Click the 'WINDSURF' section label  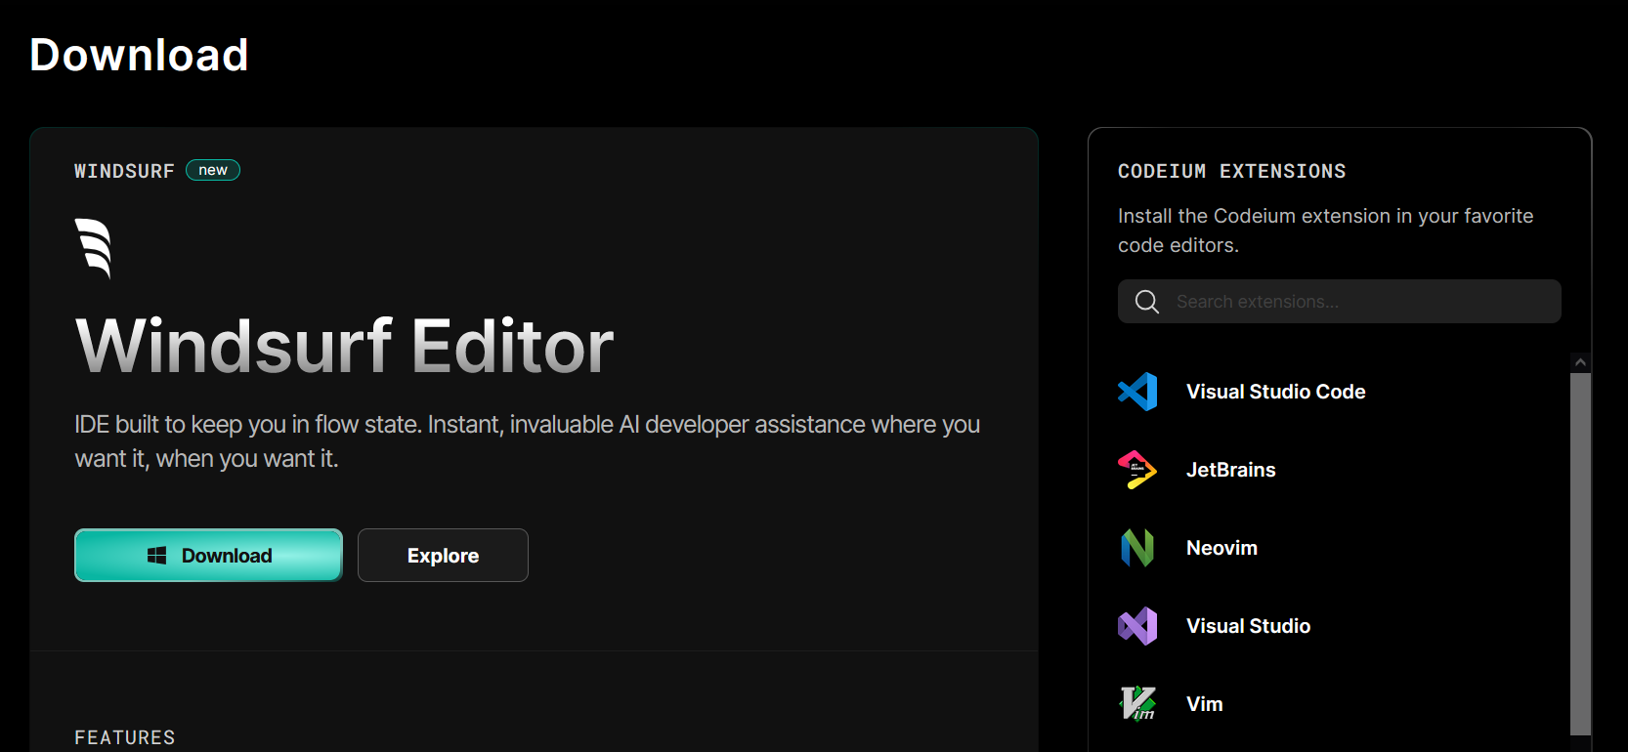tap(124, 171)
